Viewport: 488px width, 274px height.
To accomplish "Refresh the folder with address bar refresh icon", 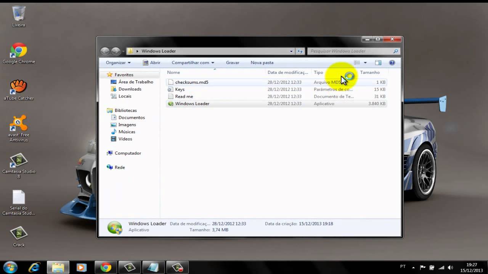I will click(300, 51).
